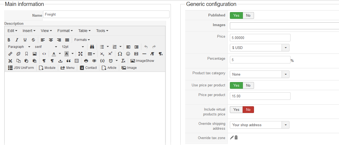Delete the override tax zone with the trash icon
The height and width of the screenshot is (145, 339).
tap(236, 137)
